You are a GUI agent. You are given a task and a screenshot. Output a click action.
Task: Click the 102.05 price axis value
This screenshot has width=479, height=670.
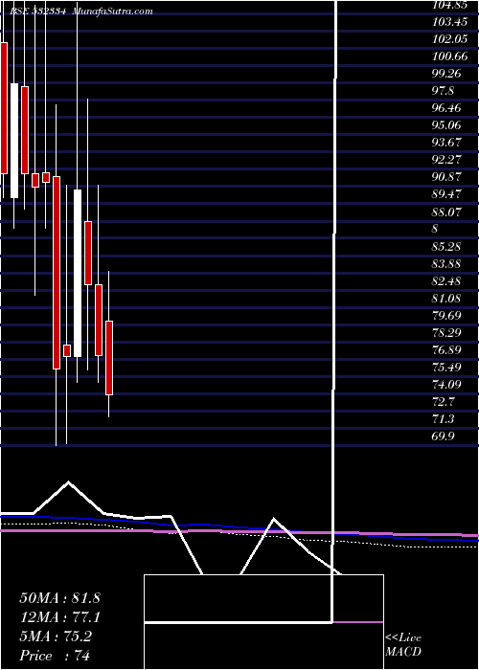click(x=447, y=39)
